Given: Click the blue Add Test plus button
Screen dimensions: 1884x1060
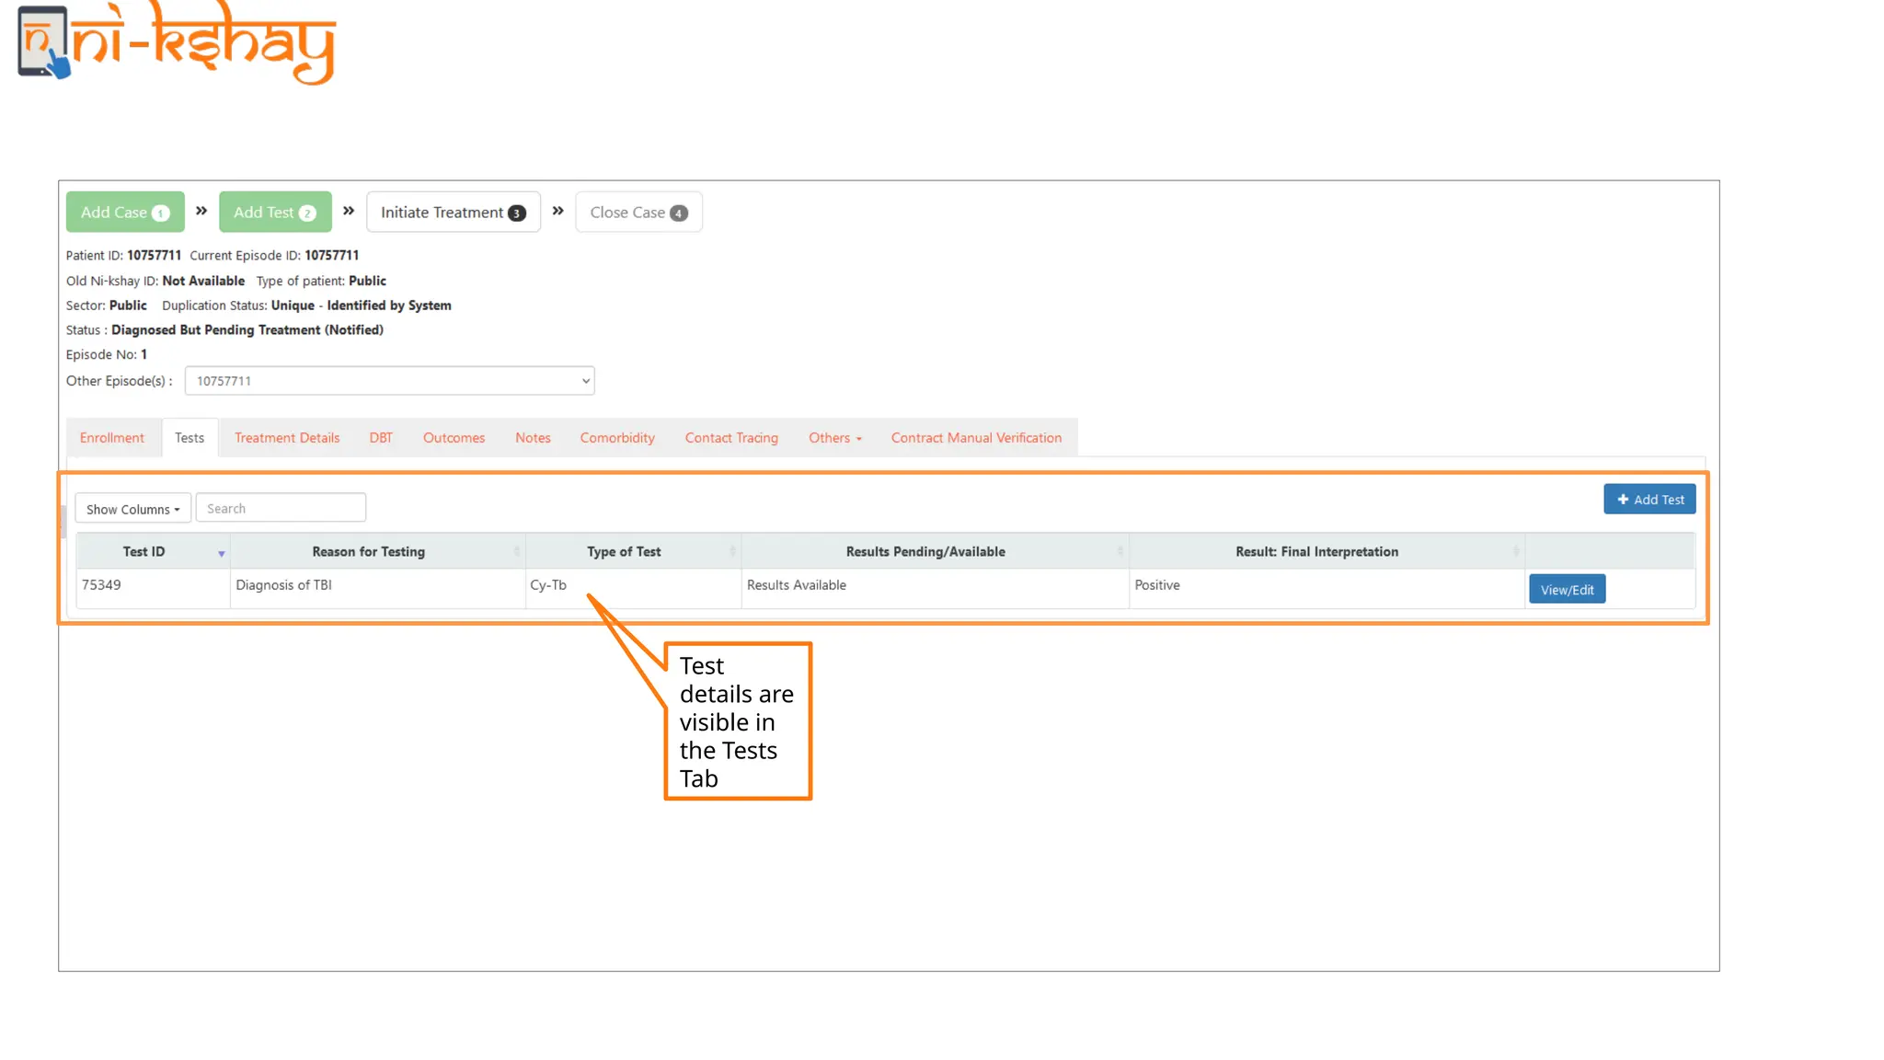Looking at the screenshot, I should coord(1649,500).
